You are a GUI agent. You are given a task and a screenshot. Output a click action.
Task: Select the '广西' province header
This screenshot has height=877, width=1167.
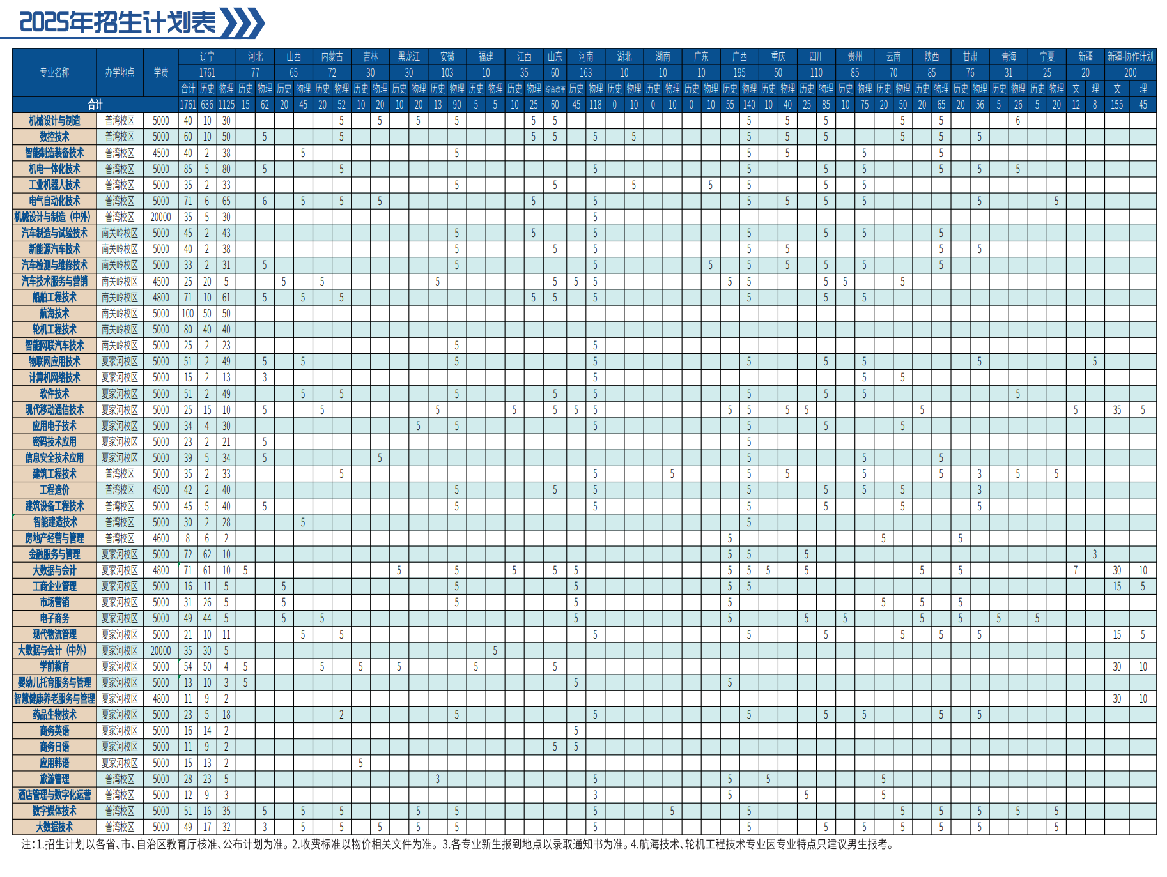click(x=739, y=57)
